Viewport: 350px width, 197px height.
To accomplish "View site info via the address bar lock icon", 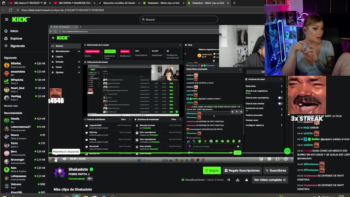I will point(18,10).
